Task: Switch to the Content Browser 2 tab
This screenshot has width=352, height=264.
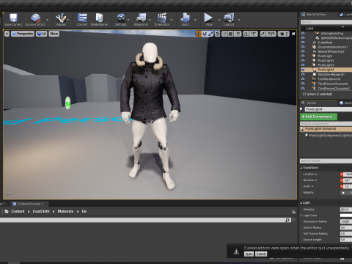Action: point(30,204)
